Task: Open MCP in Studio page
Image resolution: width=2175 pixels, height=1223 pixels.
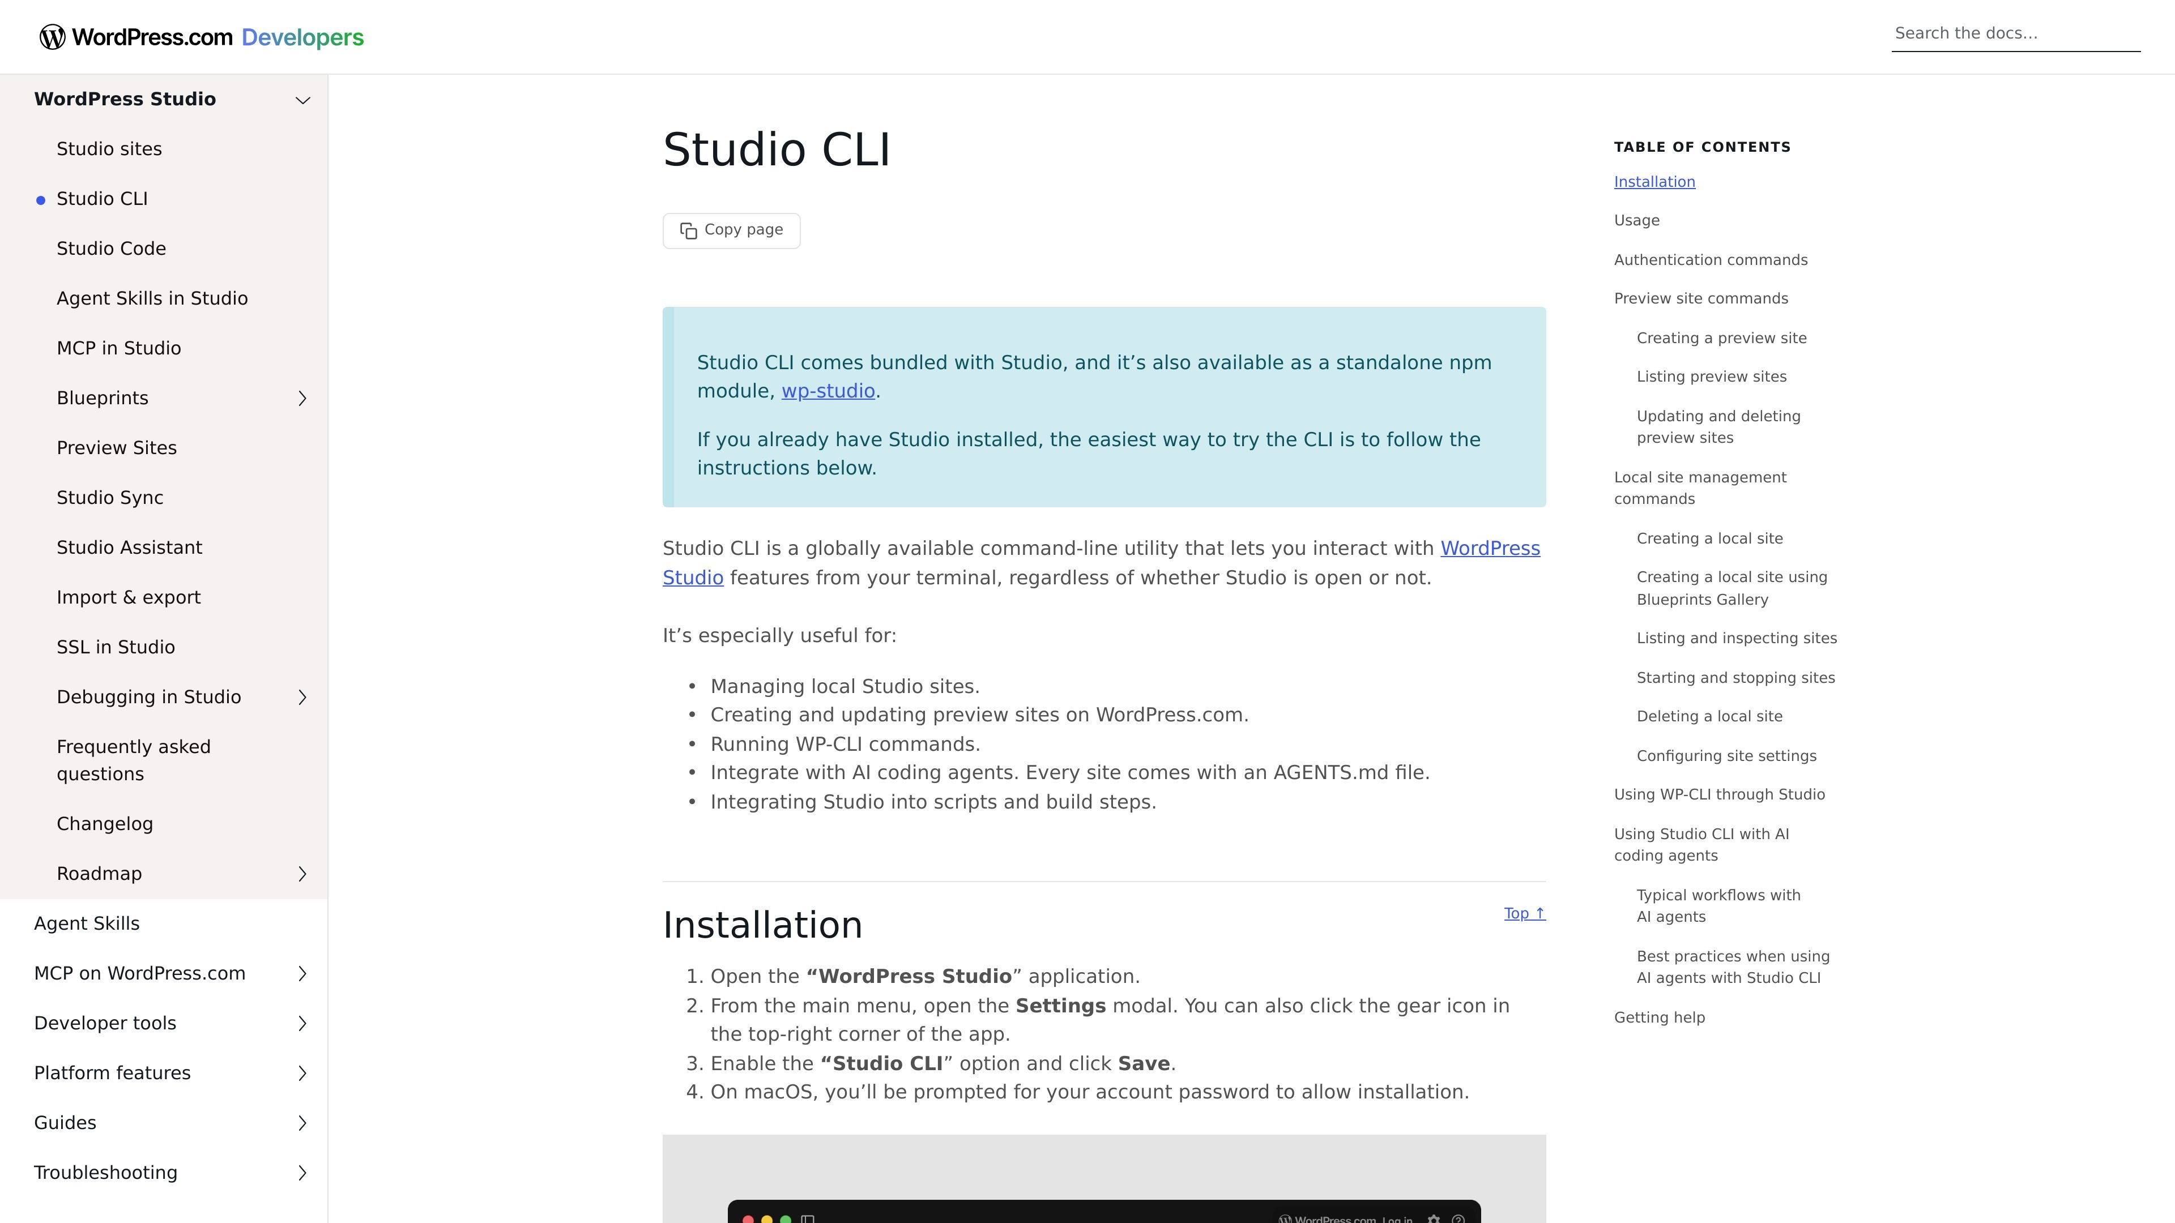Action: 119,349
